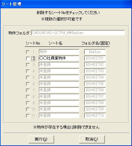Click the 物件フォルダ path field
132x146 pixels.
pyautogui.click(x=78, y=33)
